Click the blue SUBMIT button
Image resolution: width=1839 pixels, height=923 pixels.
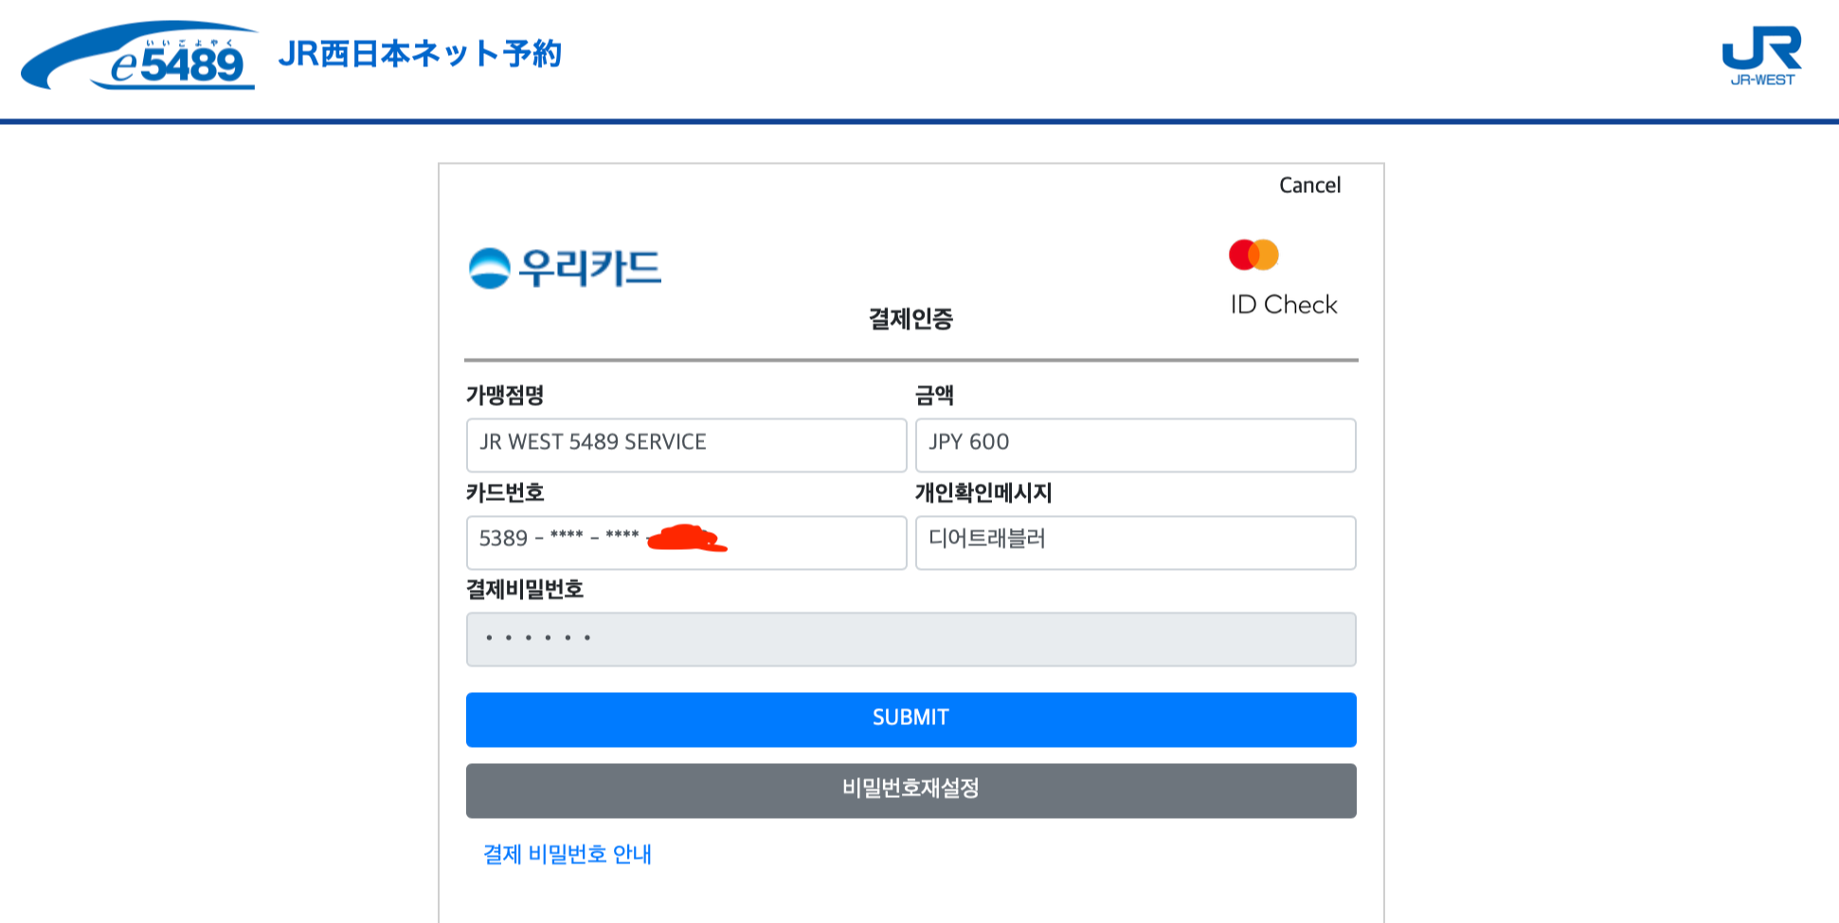click(910, 719)
